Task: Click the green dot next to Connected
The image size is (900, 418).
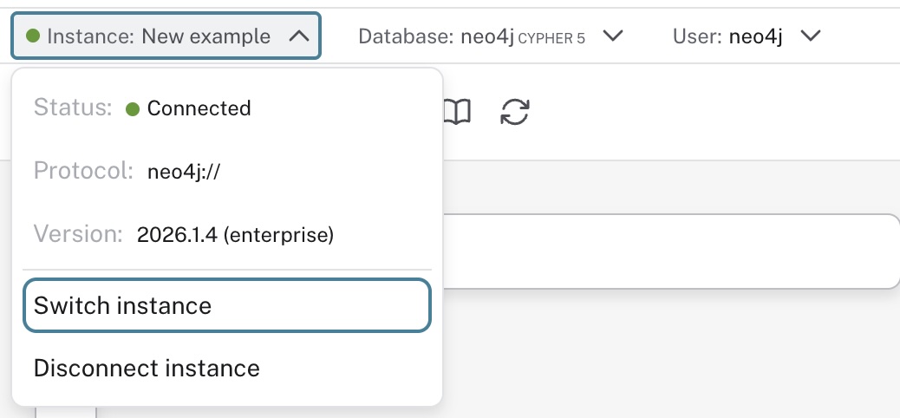Action: [x=133, y=109]
